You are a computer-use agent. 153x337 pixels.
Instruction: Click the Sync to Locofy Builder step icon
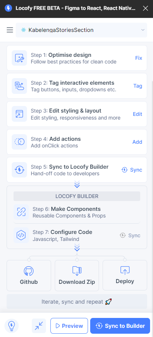point(19,170)
